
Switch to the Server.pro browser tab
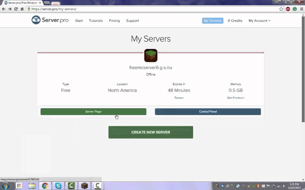(x=22, y=3)
